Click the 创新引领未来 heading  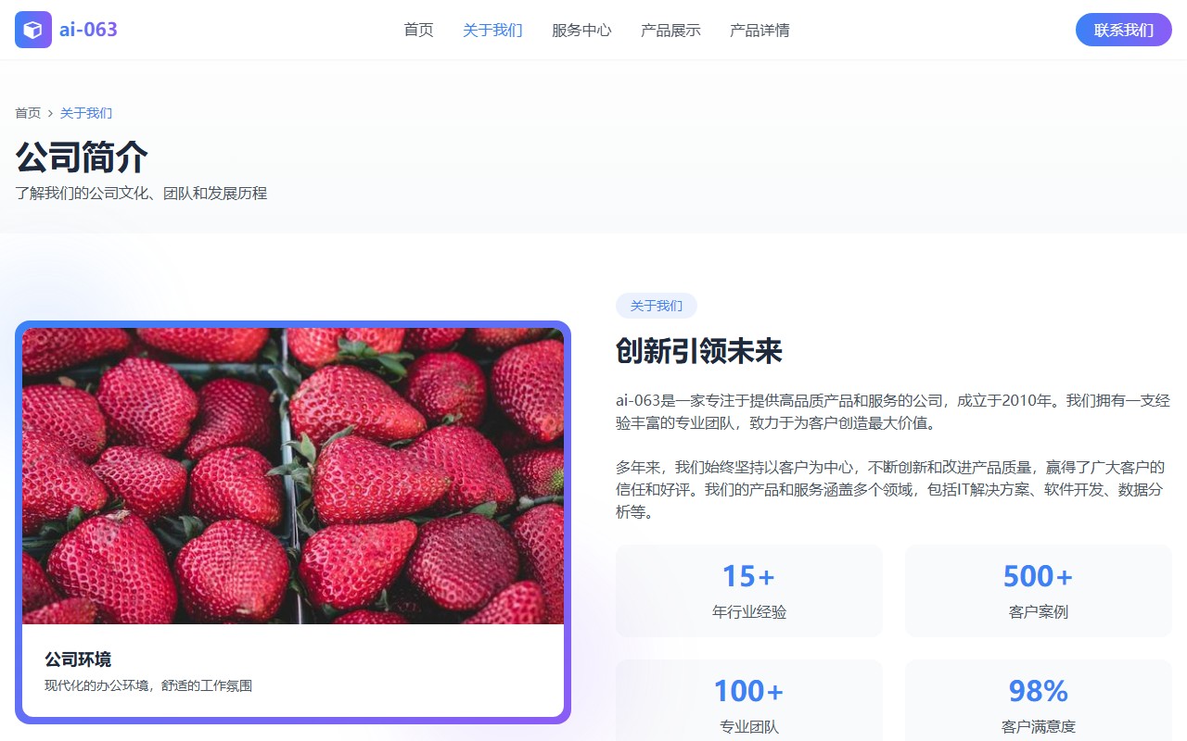click(699, 351)
